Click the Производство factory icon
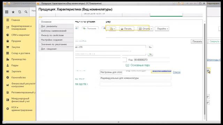223x125 pixels. tap(8, 59)
